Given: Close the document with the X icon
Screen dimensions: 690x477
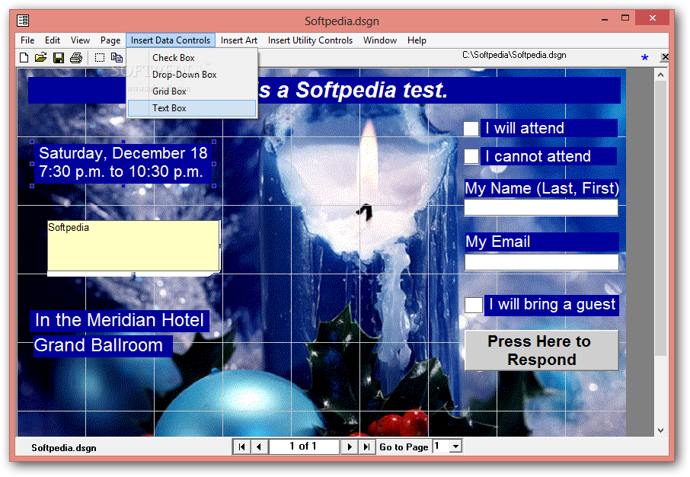Looking at the screenshot, I should pos(665,57).
